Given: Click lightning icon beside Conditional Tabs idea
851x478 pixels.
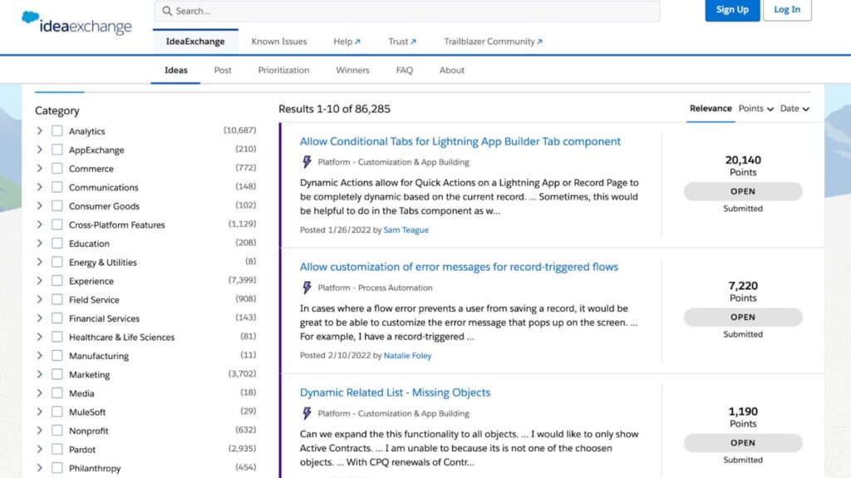Looking at the screenshot, I should pos(307,162).
